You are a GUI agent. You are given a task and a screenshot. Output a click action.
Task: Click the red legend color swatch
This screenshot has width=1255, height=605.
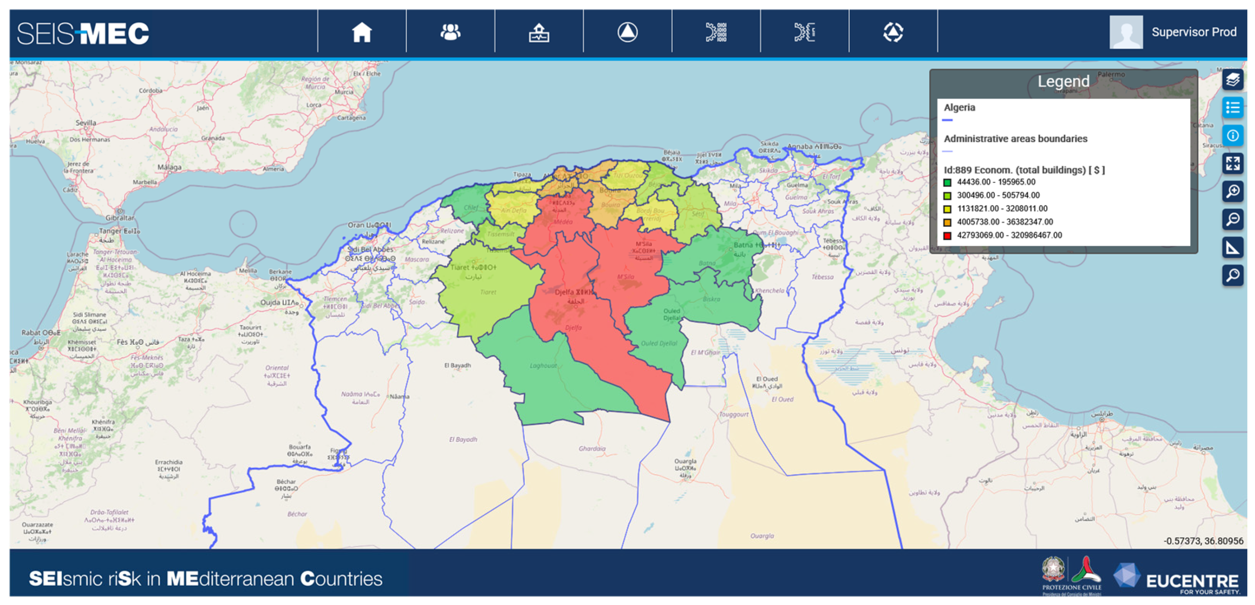(x=947, y=236)
